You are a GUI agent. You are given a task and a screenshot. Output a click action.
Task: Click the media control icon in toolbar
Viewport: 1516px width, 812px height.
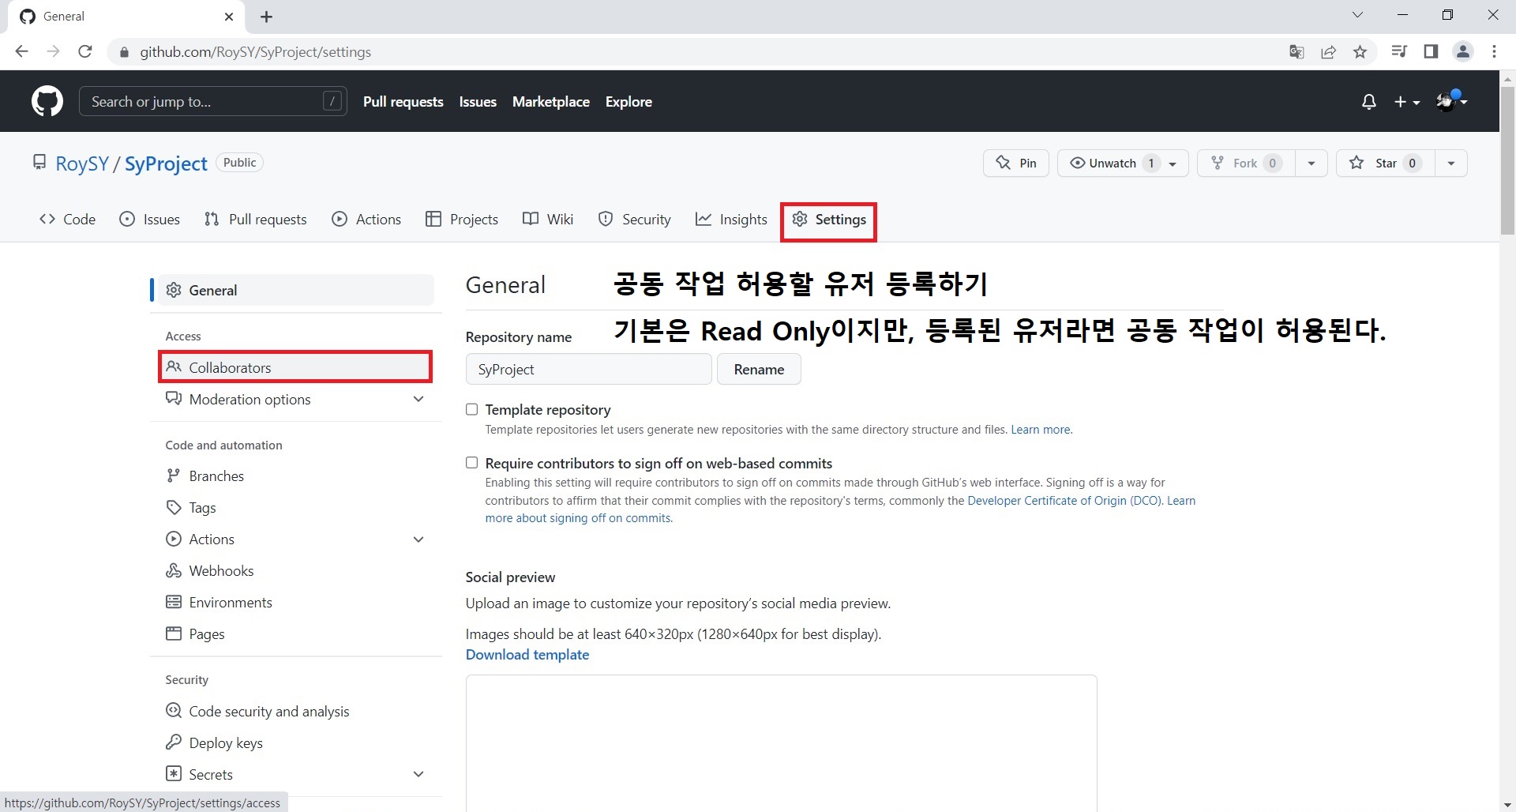click(1399, 51)
